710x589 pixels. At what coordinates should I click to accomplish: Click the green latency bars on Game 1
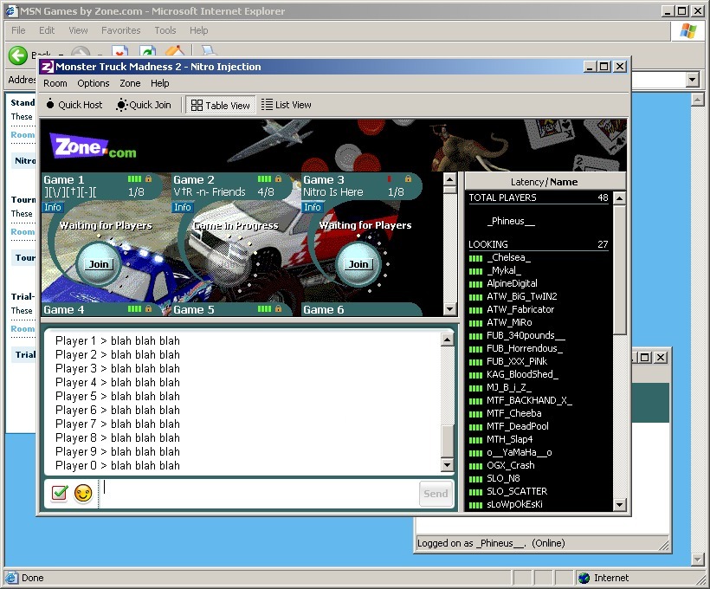134,179
